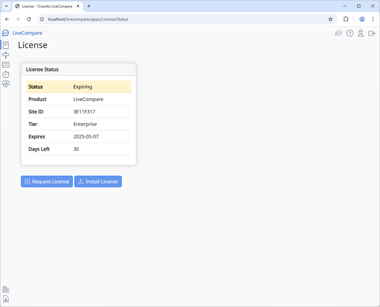Close the License browser tab
380x307 pixels.
click(78, 7)
